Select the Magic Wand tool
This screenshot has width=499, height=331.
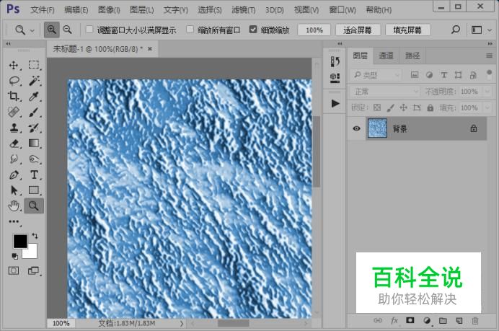tap(34, 81)
